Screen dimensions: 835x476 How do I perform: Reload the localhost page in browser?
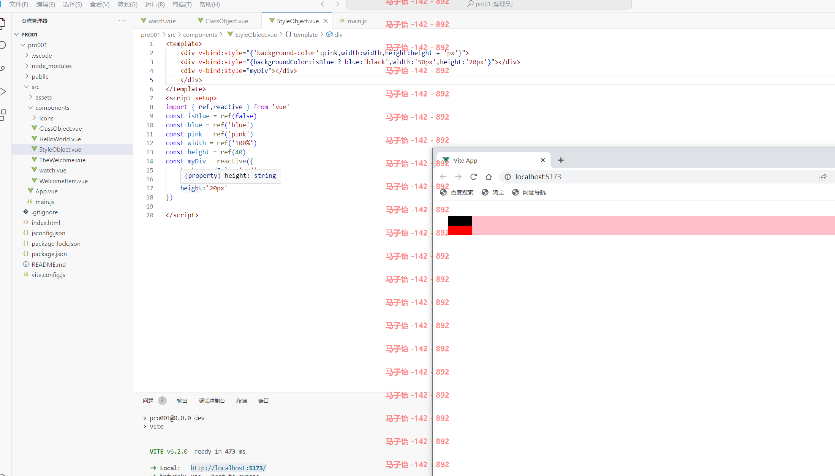[x=473, y=177]
